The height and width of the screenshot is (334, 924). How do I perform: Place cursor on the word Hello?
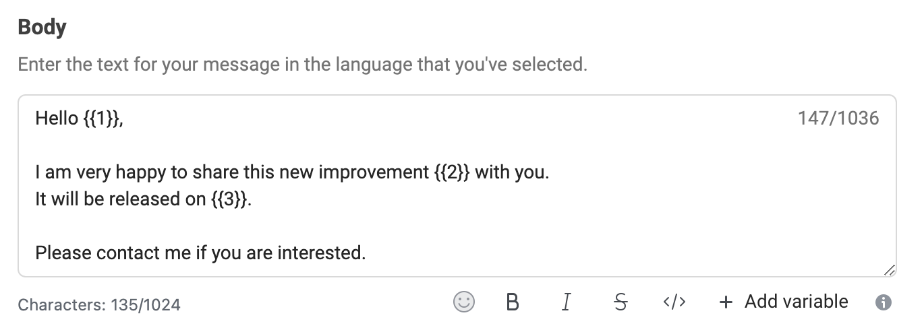57,119
